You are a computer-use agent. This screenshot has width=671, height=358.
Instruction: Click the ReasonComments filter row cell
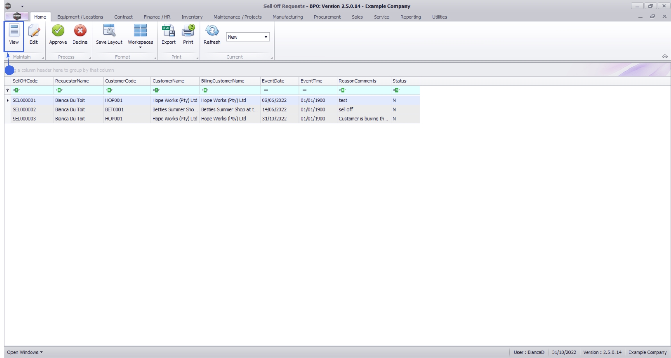[364, 90]
